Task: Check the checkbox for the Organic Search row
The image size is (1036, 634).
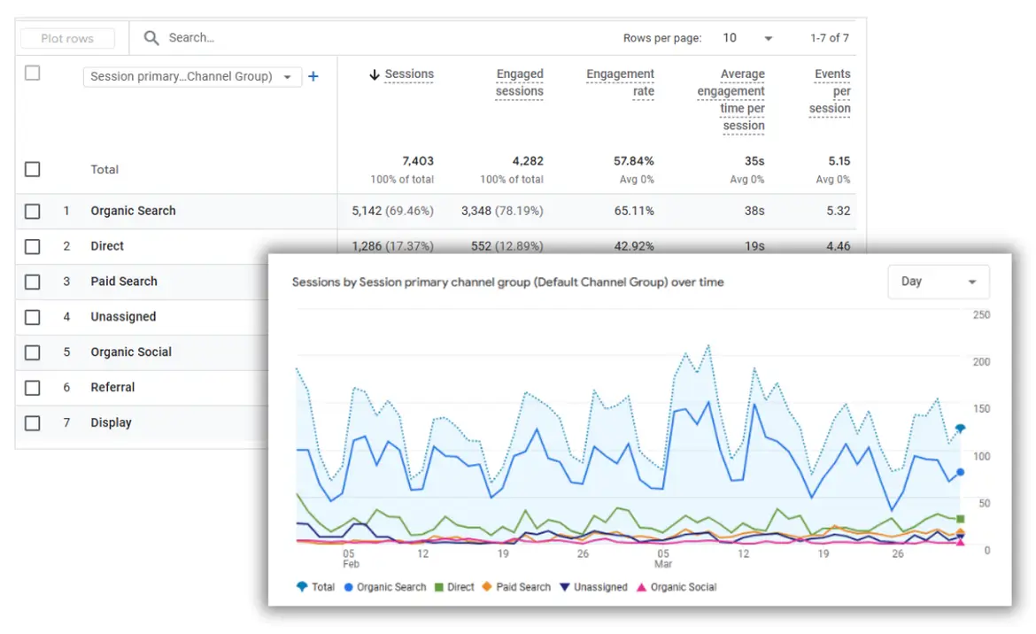Action: pyautogui.click(x=33, y=211)
